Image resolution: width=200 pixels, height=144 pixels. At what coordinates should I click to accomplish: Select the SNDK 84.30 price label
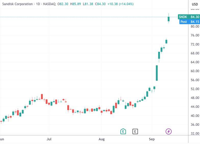[189, 17]
